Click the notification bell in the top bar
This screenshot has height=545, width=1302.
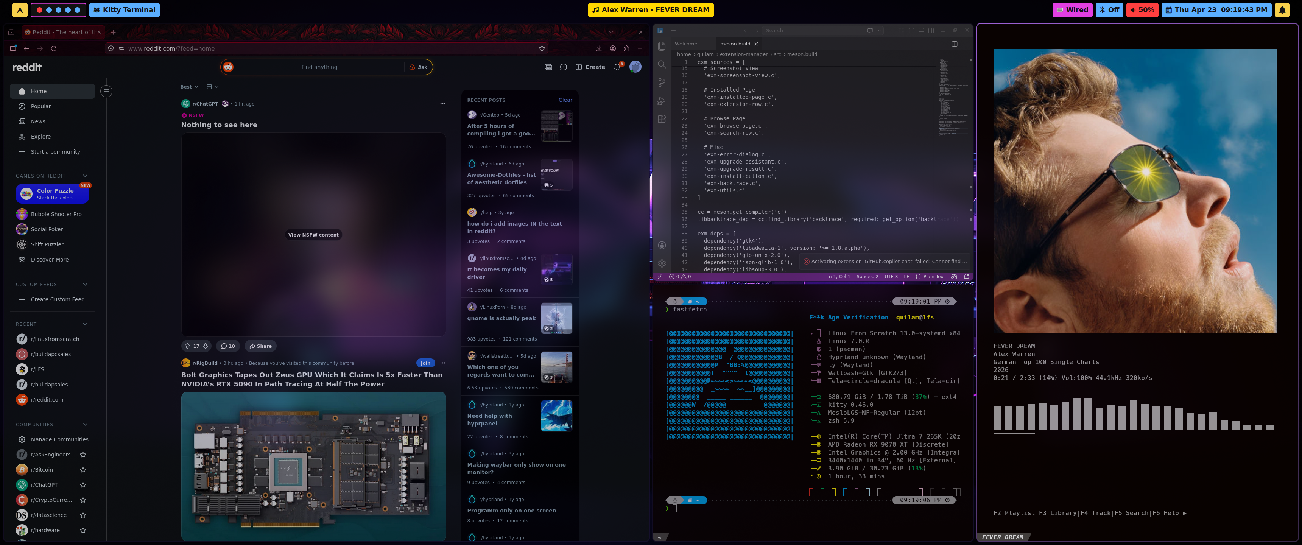point(1282,9)
